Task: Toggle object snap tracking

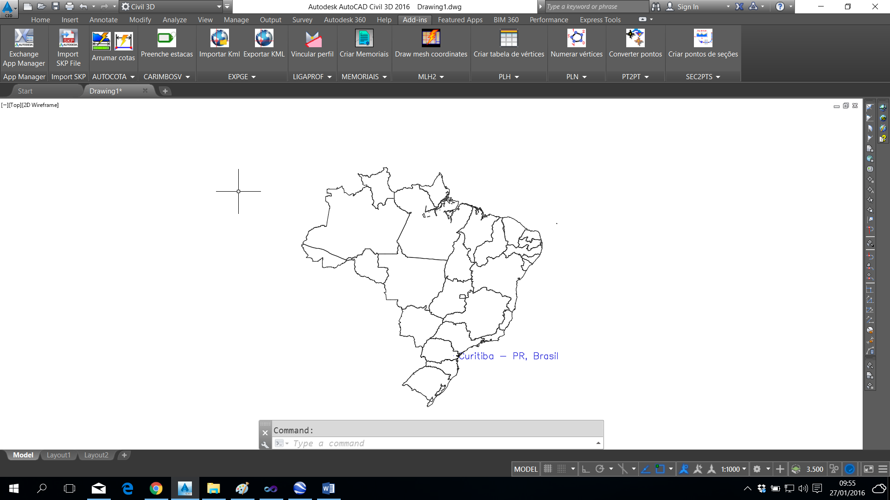Action: [645, 469]
